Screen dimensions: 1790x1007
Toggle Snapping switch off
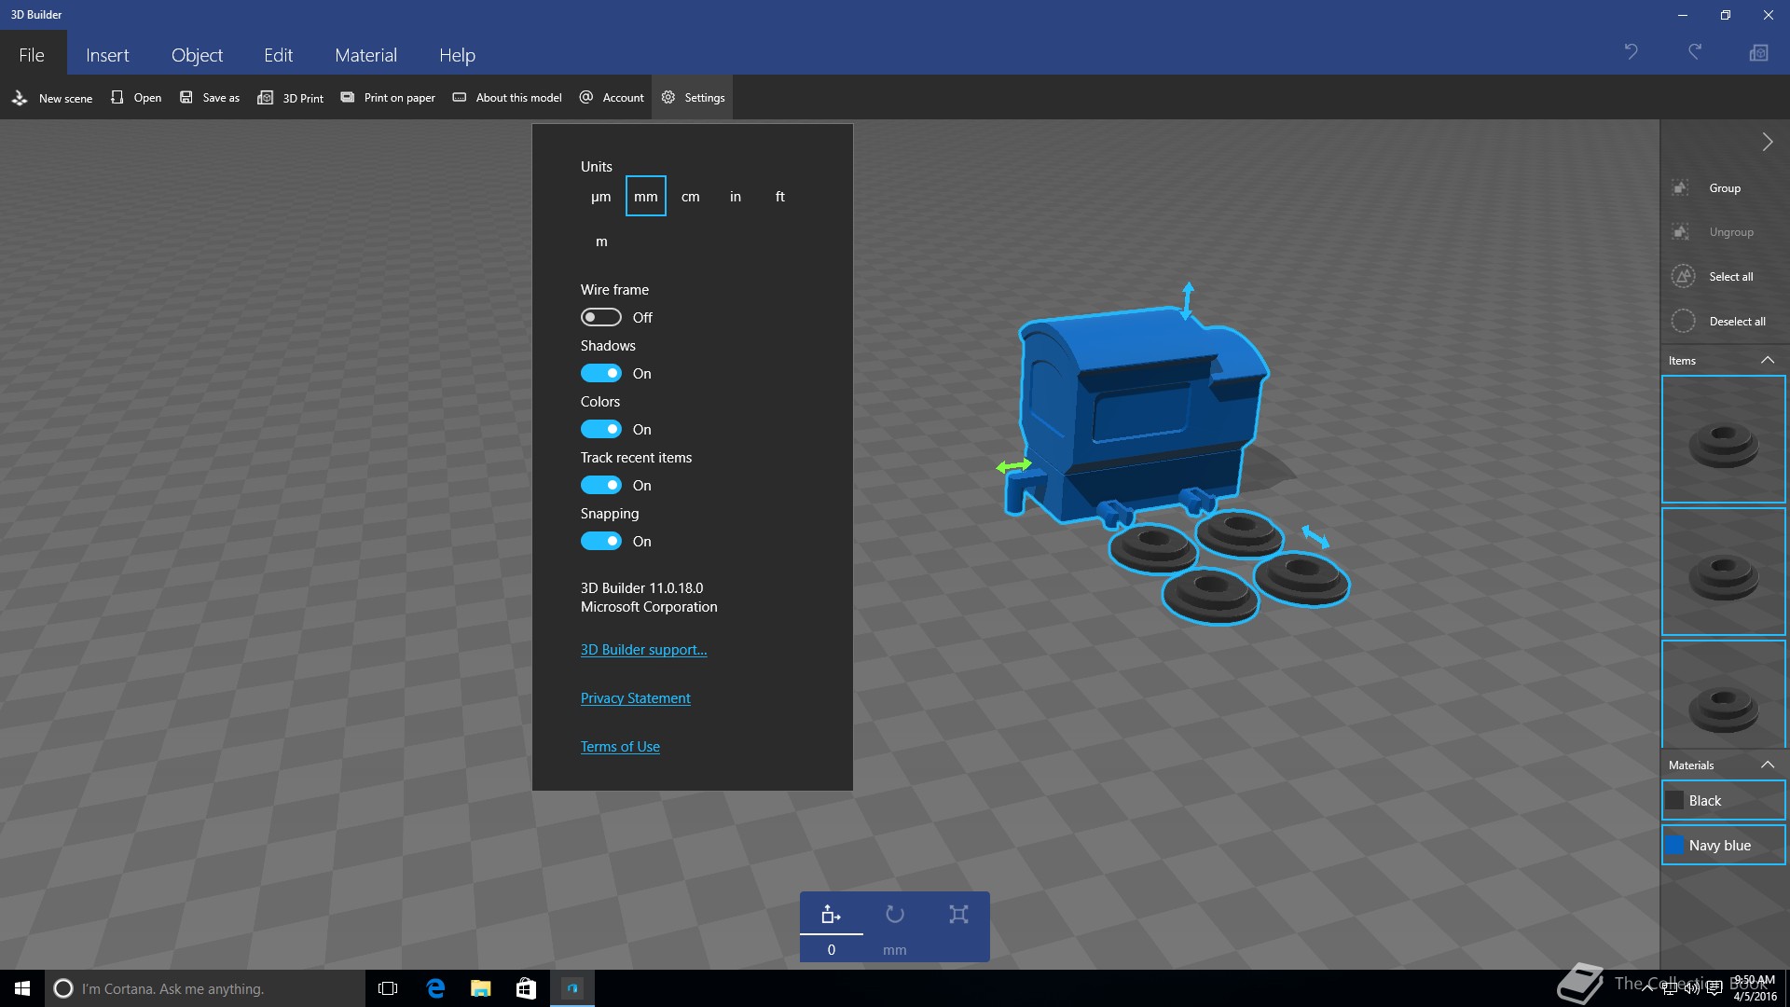pos(600,541)
